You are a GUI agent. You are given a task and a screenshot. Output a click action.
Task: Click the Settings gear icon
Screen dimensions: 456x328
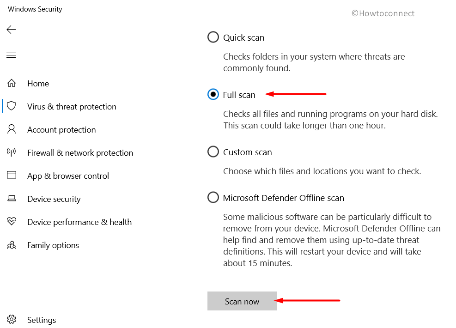coord(12,319)
